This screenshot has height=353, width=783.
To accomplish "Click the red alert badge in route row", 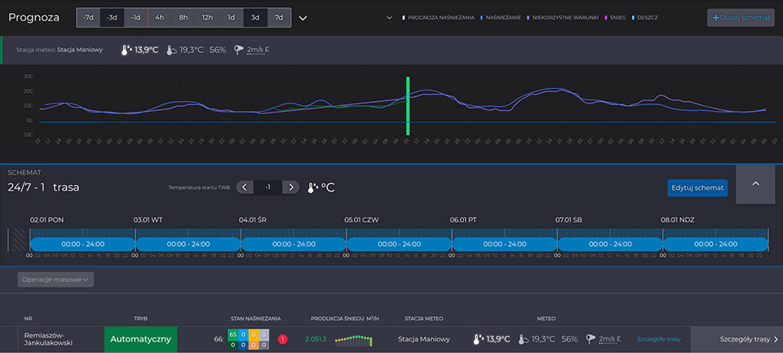I will [x=282, y=339].
